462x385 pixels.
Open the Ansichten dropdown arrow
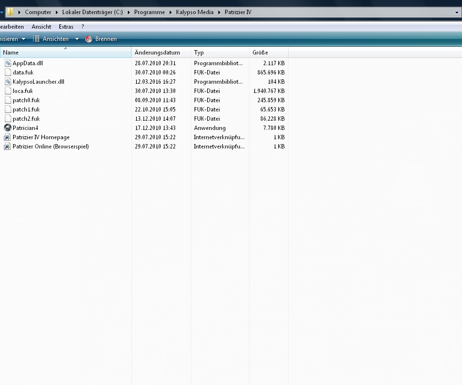77,39
